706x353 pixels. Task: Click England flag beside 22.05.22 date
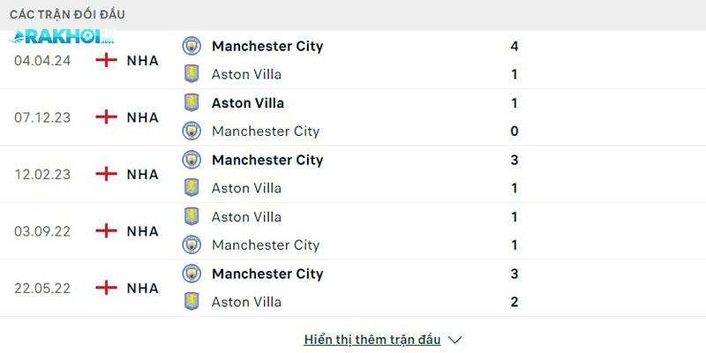[106, 288]
